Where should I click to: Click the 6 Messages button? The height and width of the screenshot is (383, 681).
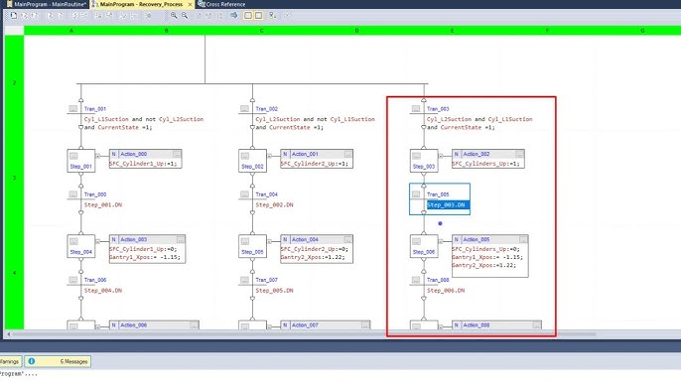click(58, 361)
